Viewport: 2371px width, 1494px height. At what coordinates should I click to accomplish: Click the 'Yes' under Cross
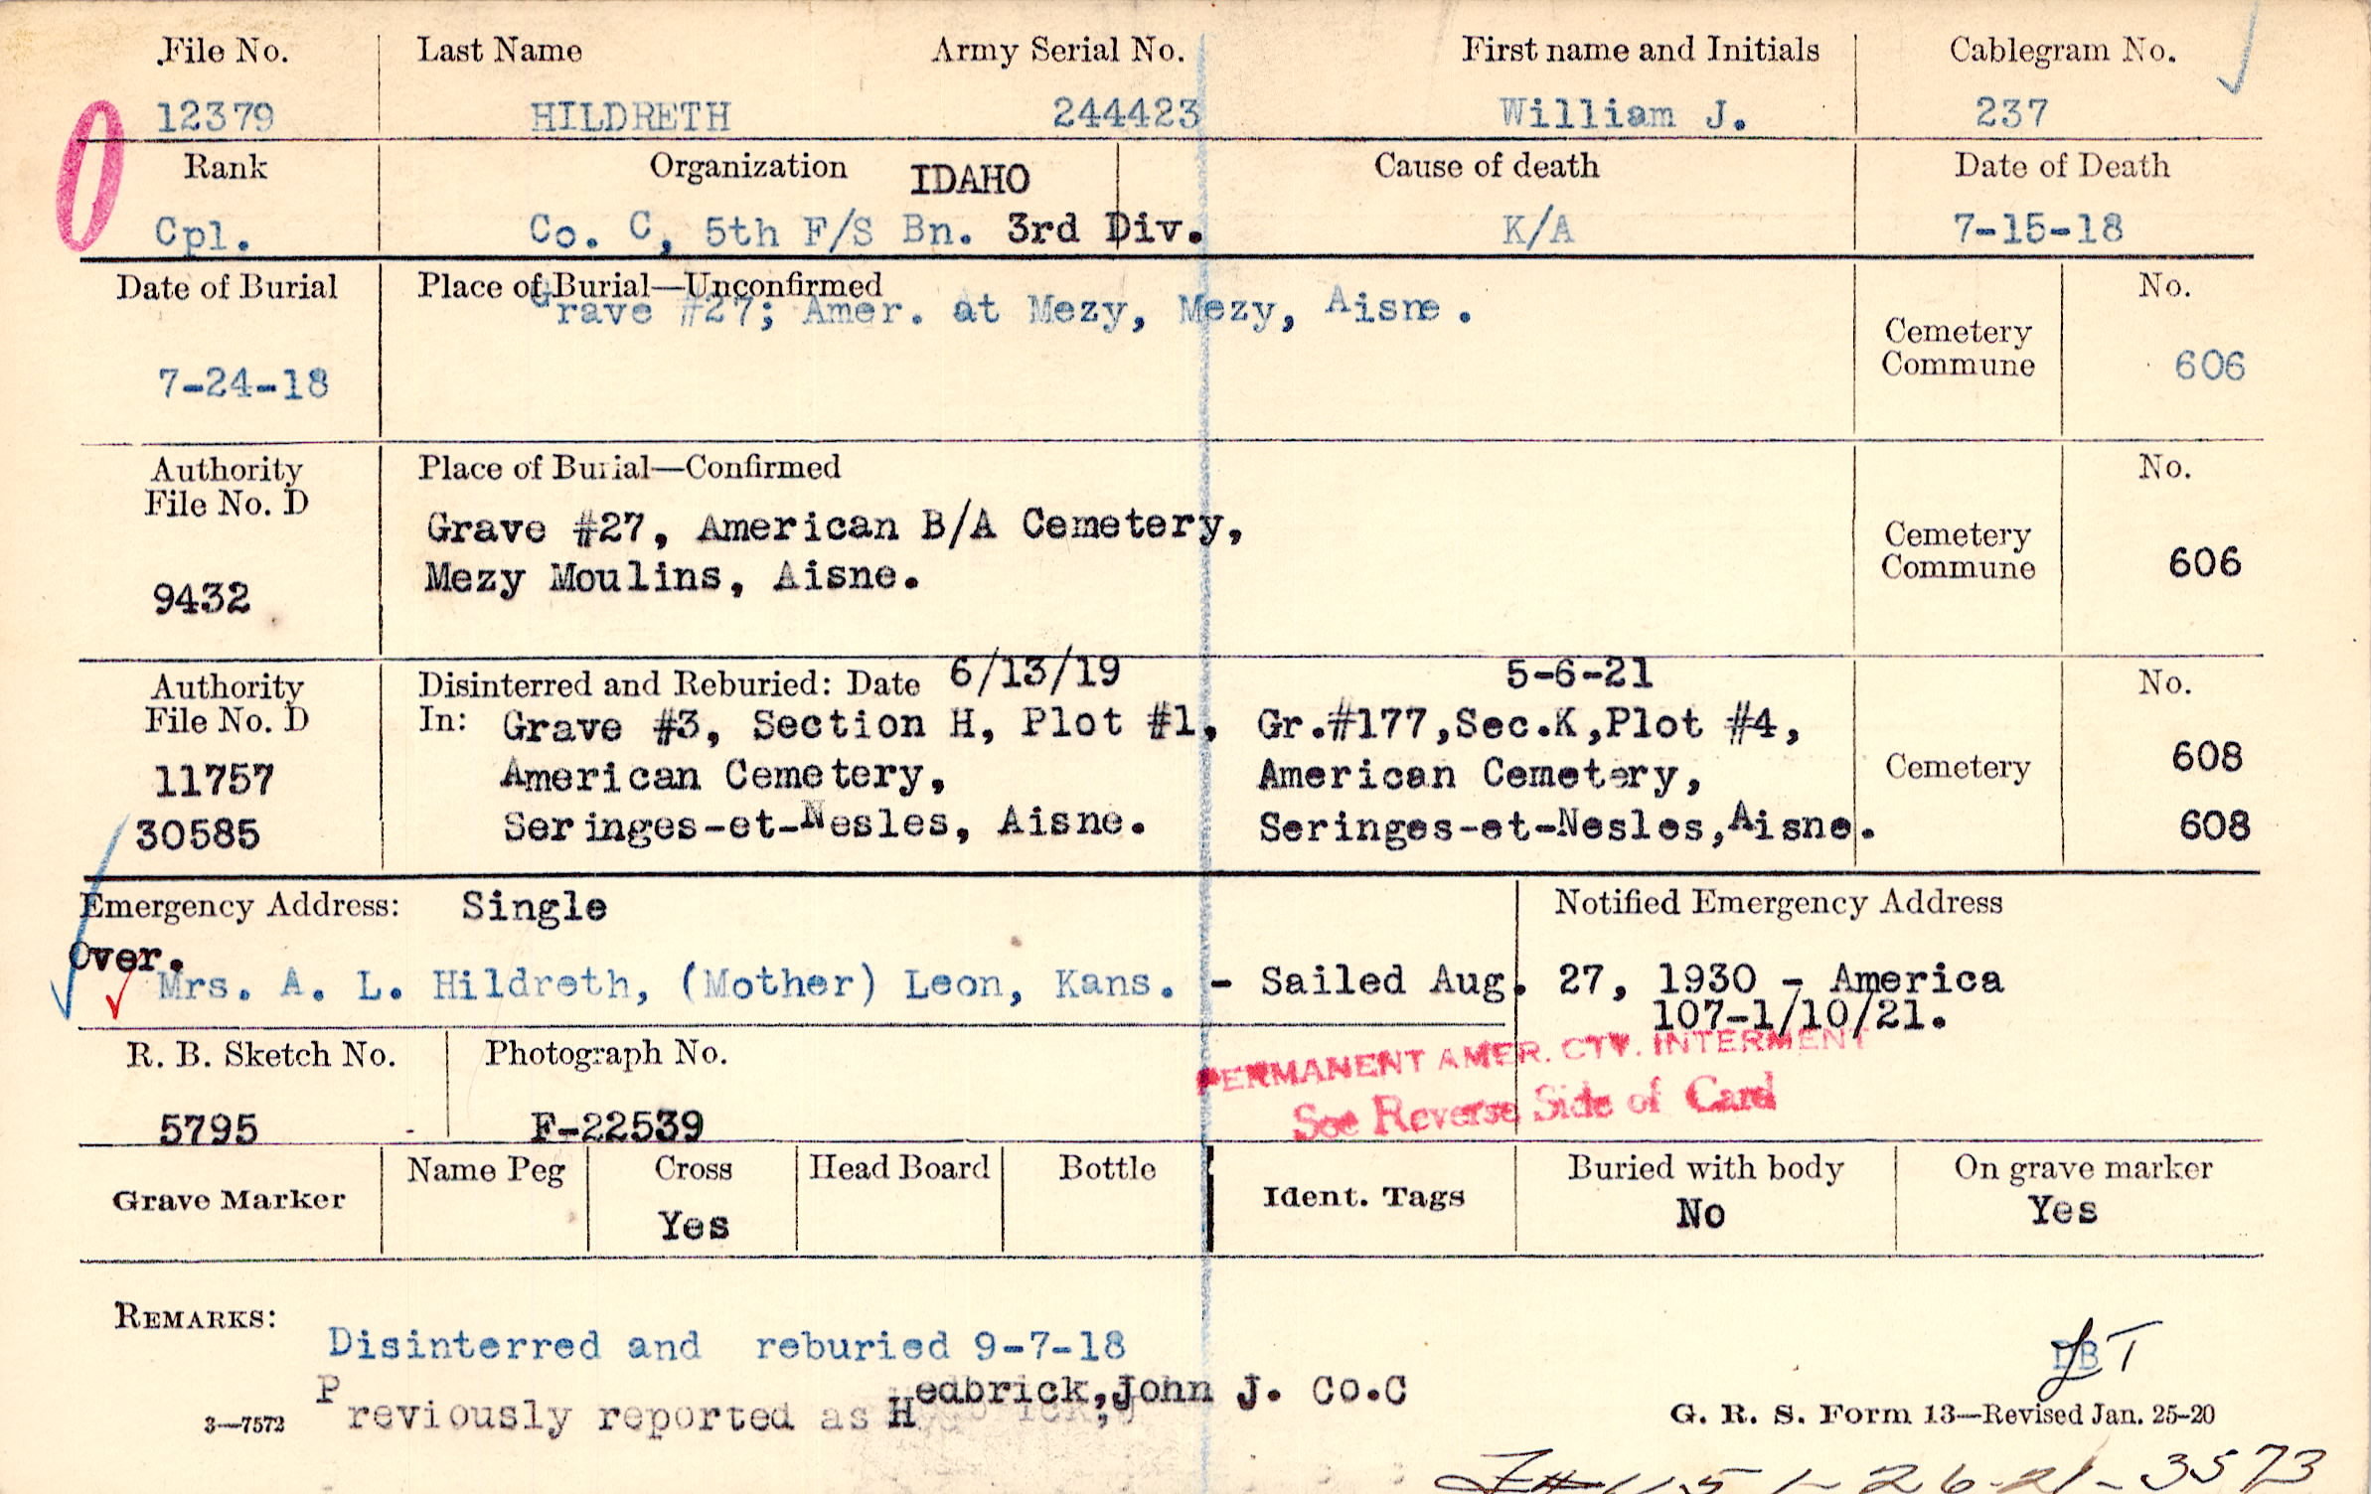coord(694,1226)
